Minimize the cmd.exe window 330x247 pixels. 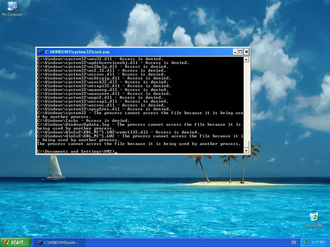coord(235,52)
